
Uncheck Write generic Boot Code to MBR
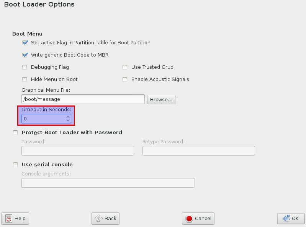coord(25,55)
